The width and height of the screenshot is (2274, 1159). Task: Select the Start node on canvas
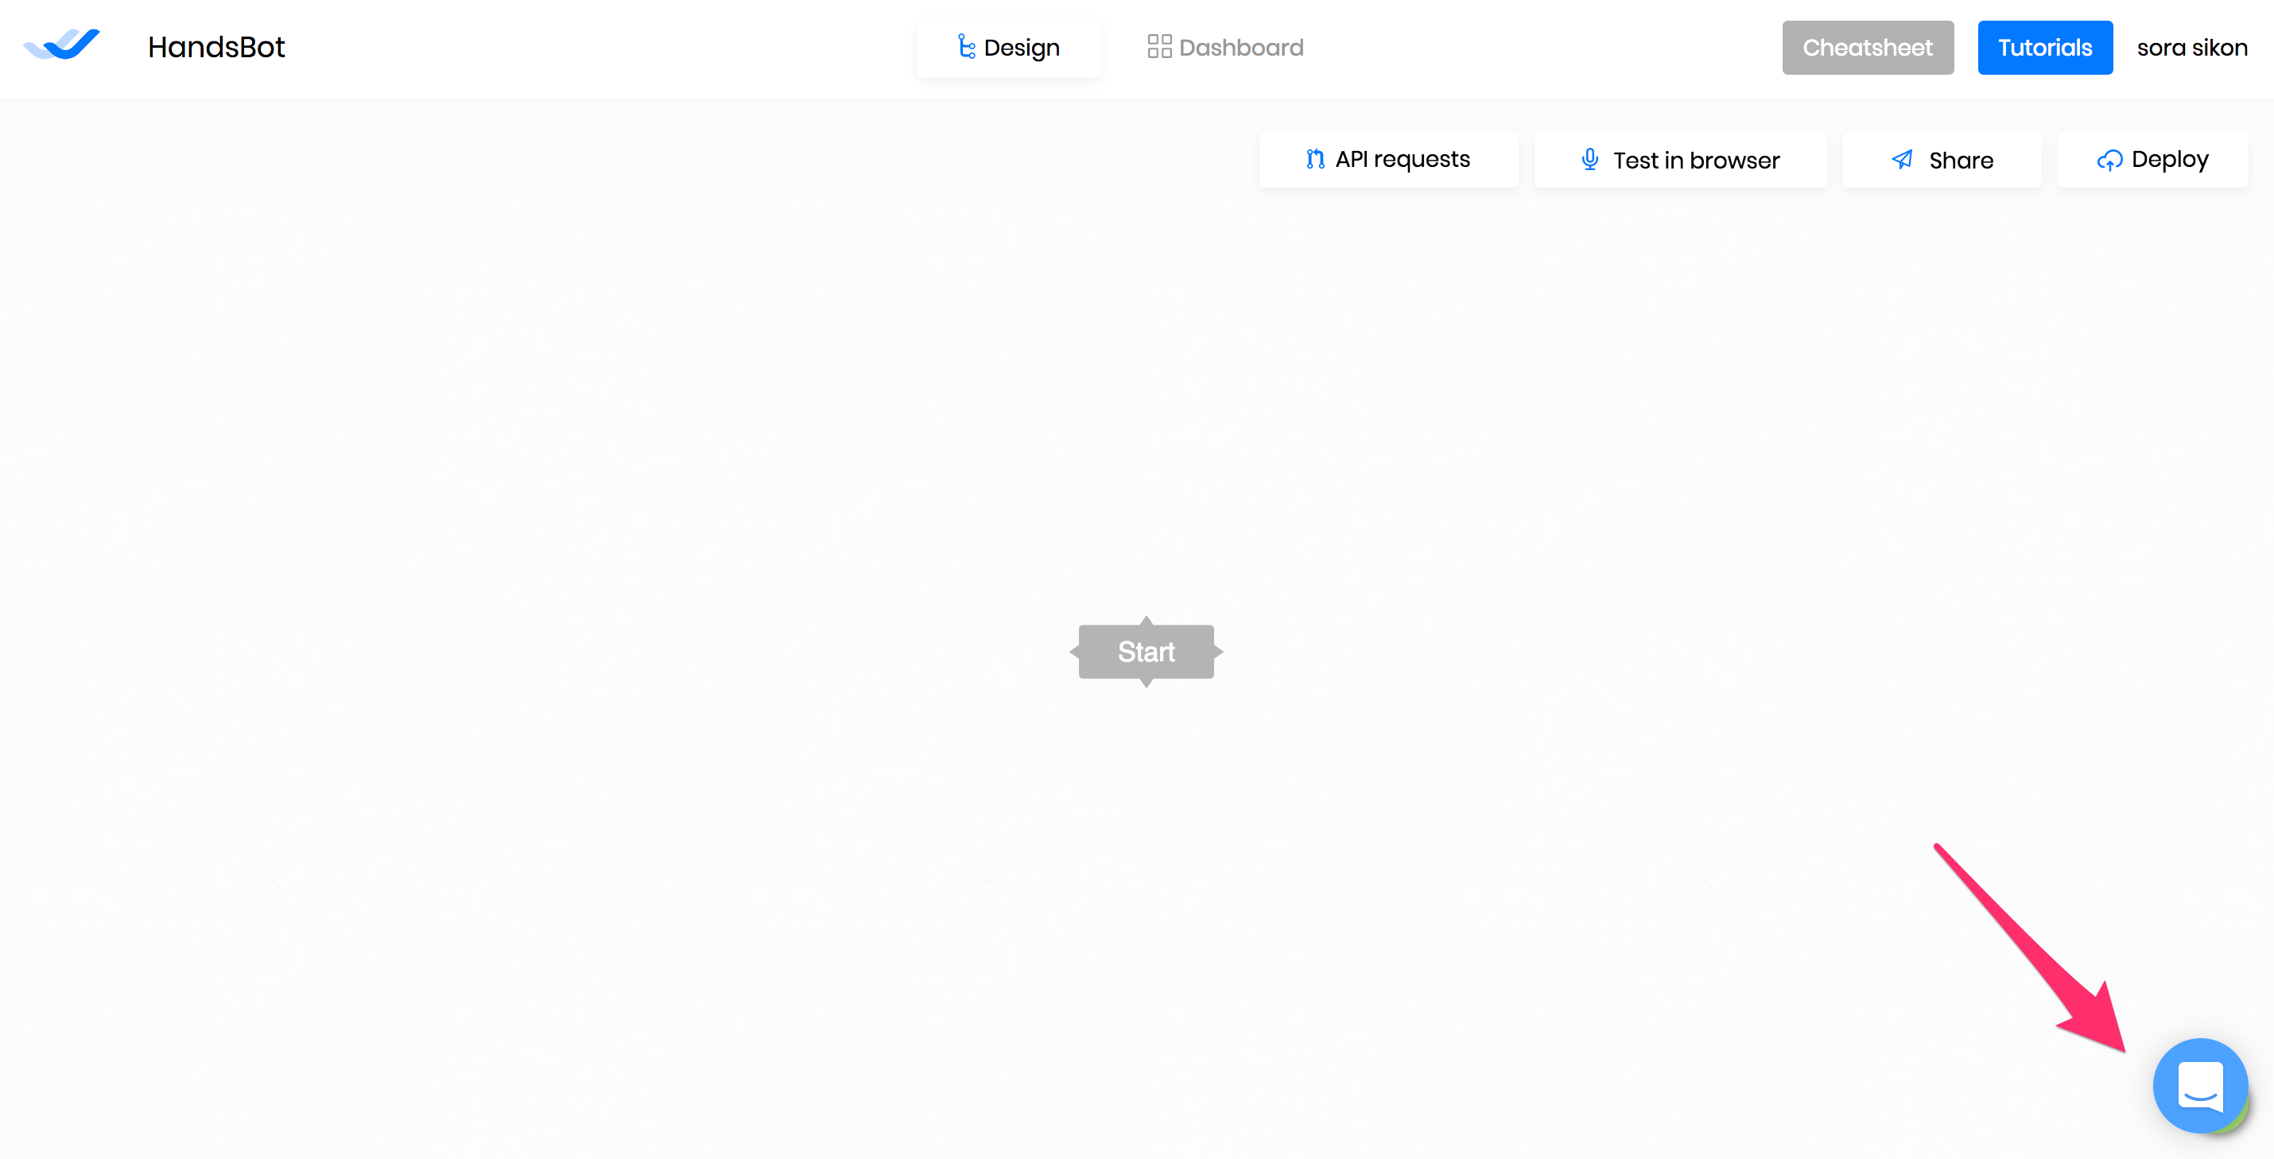pos(1145,652)
